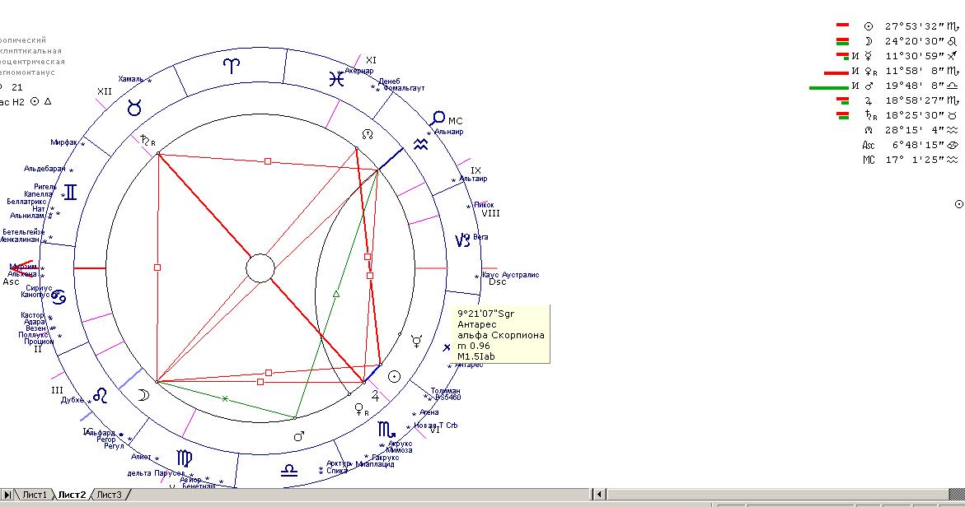
Task: Select the Mercury glyph on the wheel
Action: (417, 338)
